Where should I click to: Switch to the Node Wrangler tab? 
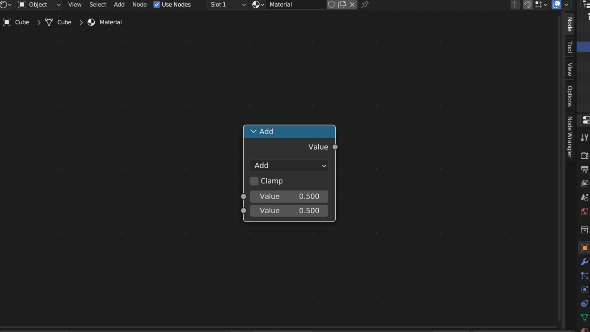tap(570, 137)
